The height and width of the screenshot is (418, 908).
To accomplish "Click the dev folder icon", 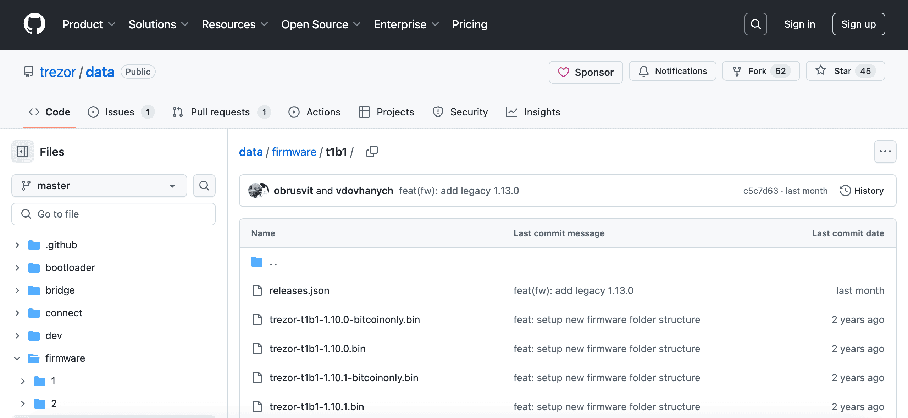I will pos(34,335).
